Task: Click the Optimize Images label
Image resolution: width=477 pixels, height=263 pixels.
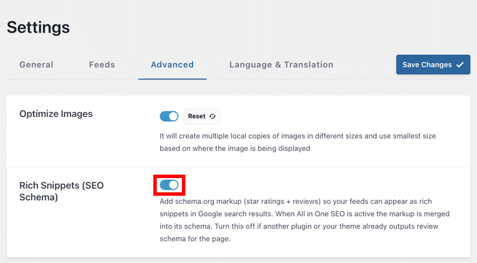Action: (x=56, y=113)
